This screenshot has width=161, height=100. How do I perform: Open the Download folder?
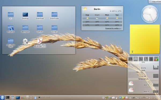40,15
